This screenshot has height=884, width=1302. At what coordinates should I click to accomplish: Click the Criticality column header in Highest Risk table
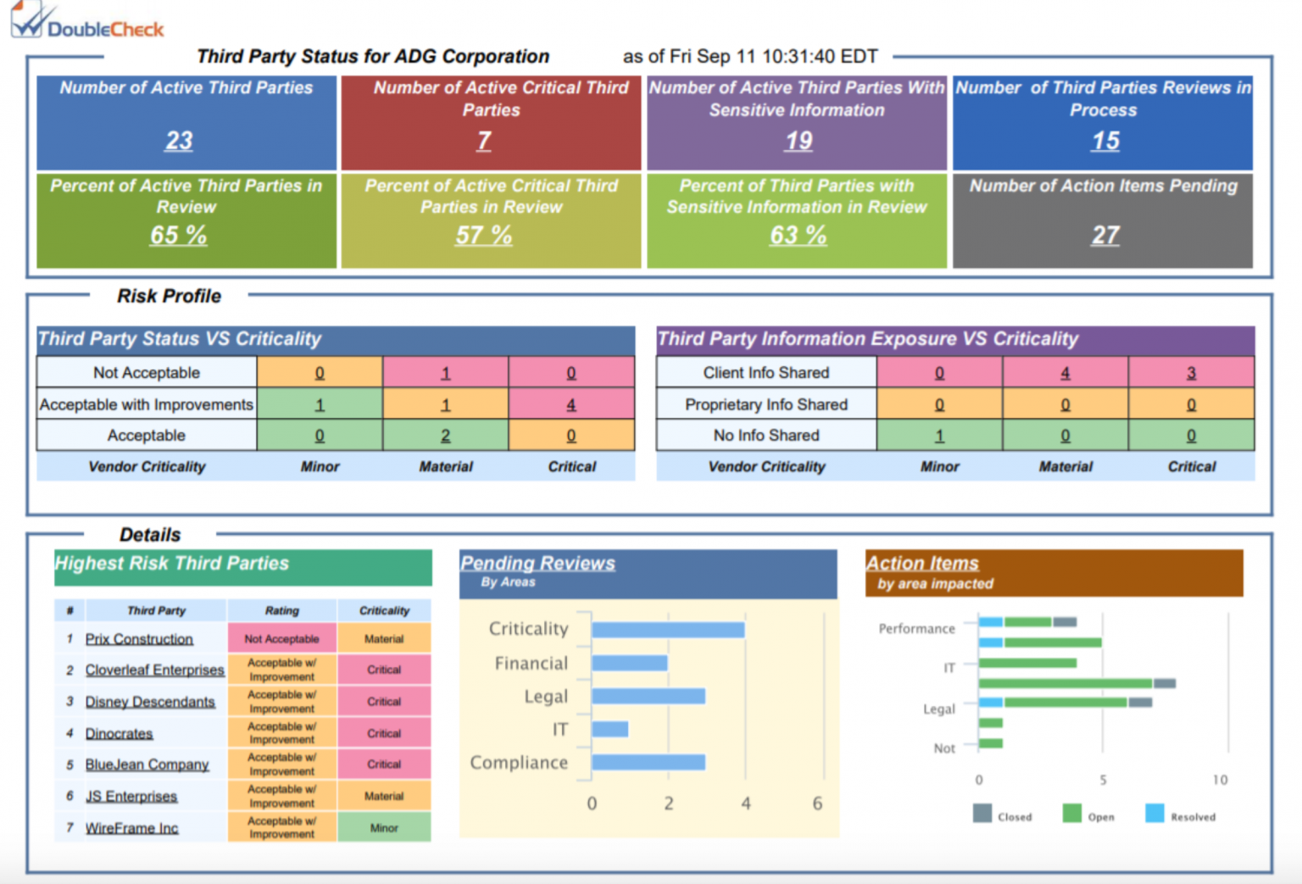384,610
